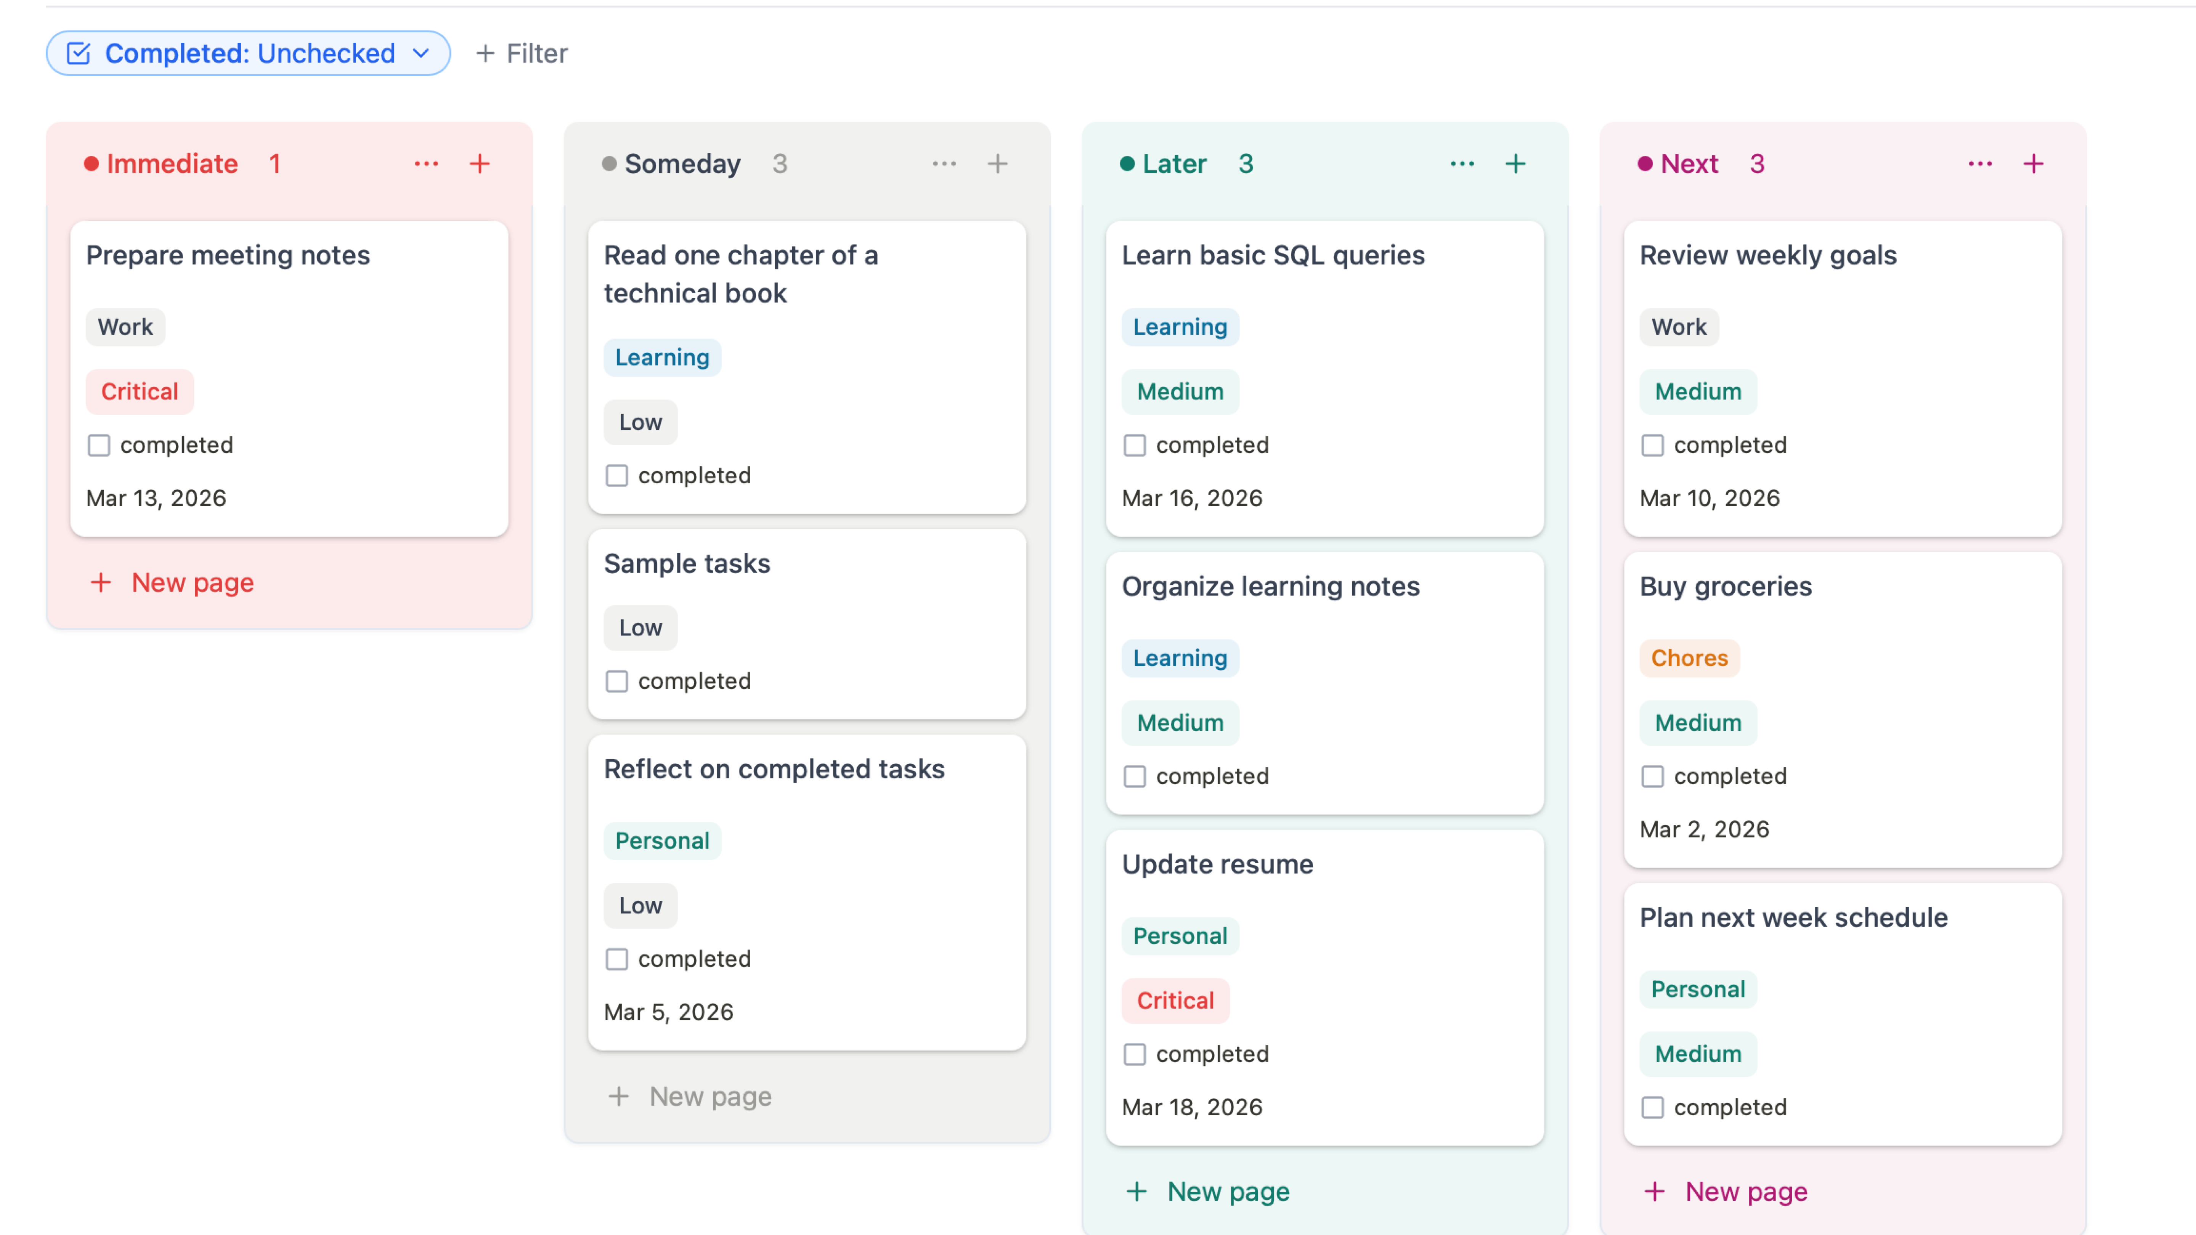The height and width of the screenshot is (1235, 2196).
Task: Add a new Filter
Action: (x=522, y=54)
